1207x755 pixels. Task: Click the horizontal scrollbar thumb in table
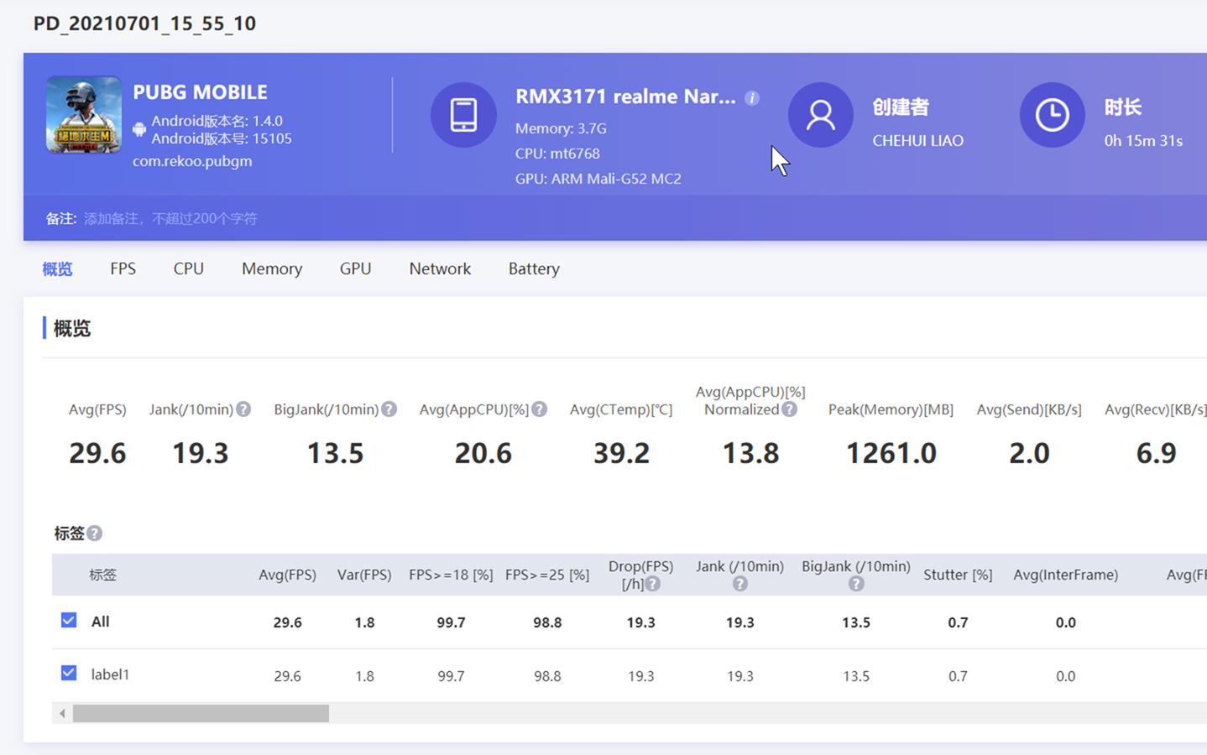201,714
